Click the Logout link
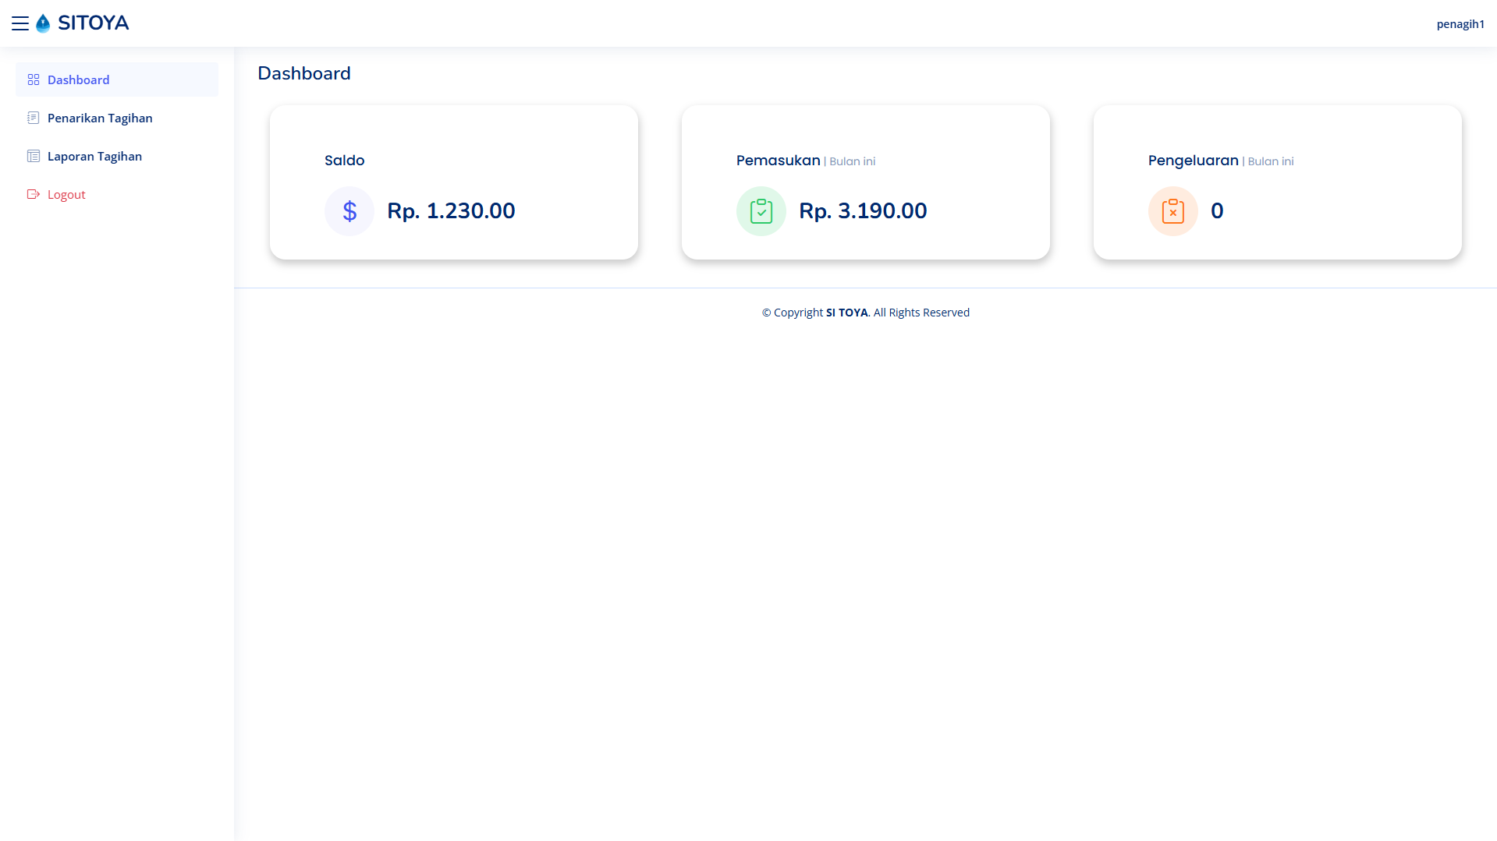This screenshot has width=1497, height=841. [66, 194]
